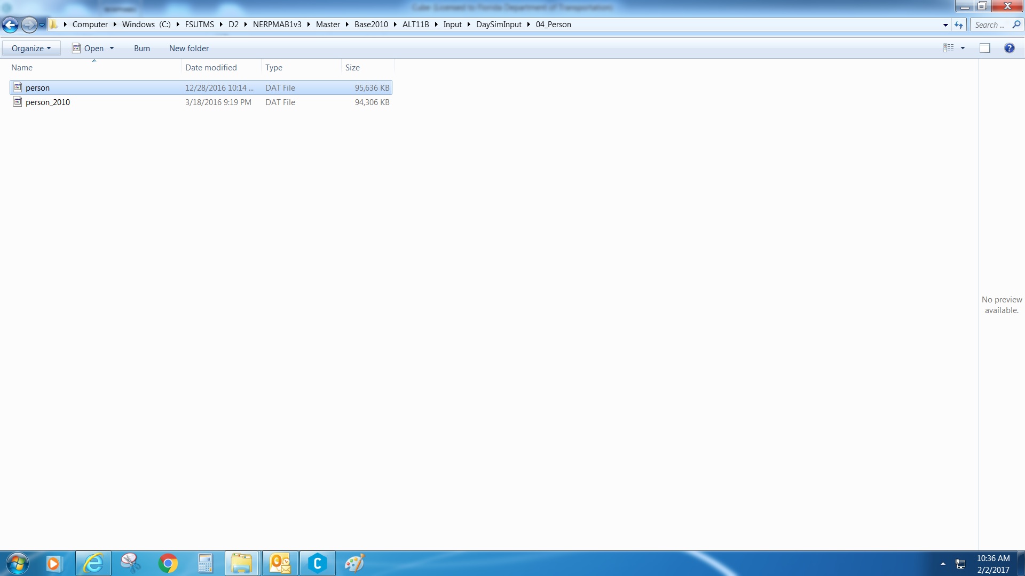Sort files by Date modified column
Image resolution: width=1025 pixels, height=576 pixels.
click(211, 68)
